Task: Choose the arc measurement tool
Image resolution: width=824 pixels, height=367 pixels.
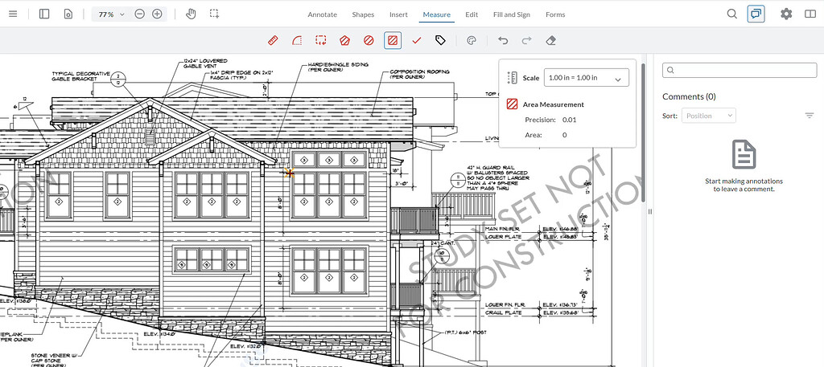Action: tap(297, 40)
